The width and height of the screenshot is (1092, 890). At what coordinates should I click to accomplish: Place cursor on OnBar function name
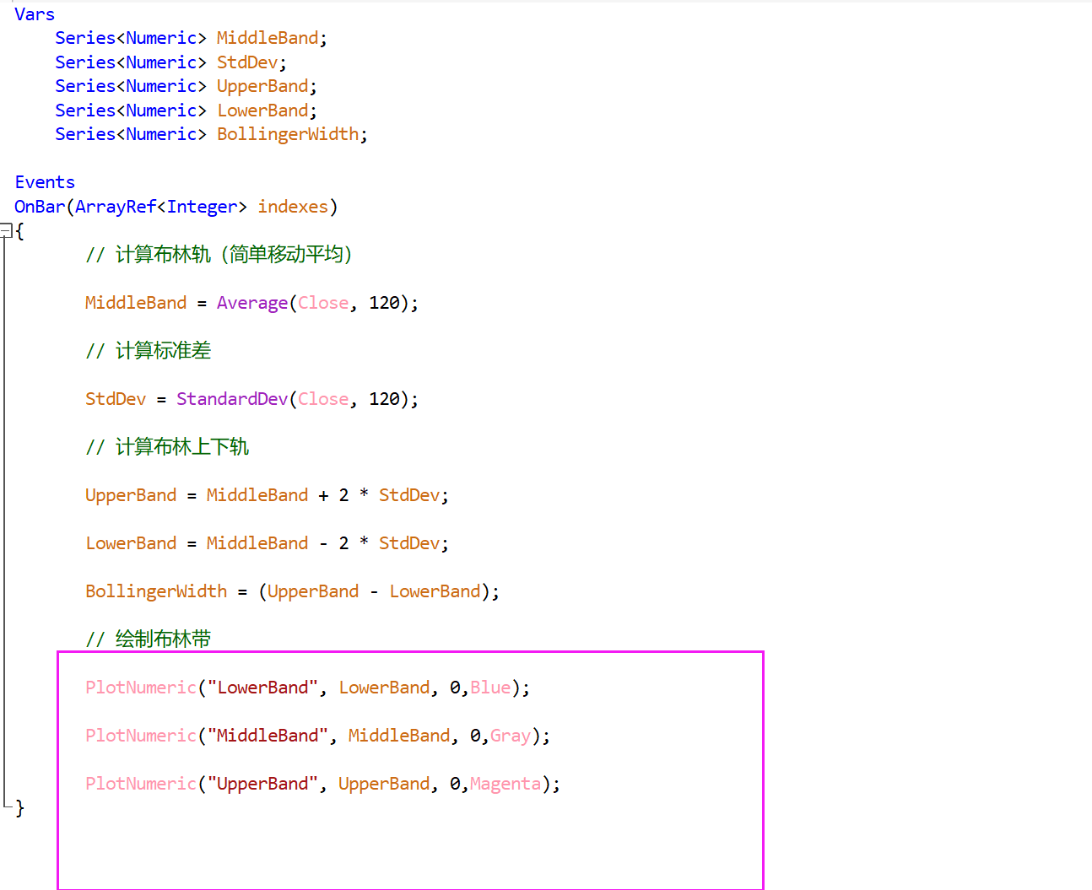point(39,207)
